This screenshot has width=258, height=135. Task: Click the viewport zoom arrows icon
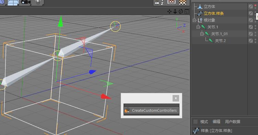click(175, 12)
